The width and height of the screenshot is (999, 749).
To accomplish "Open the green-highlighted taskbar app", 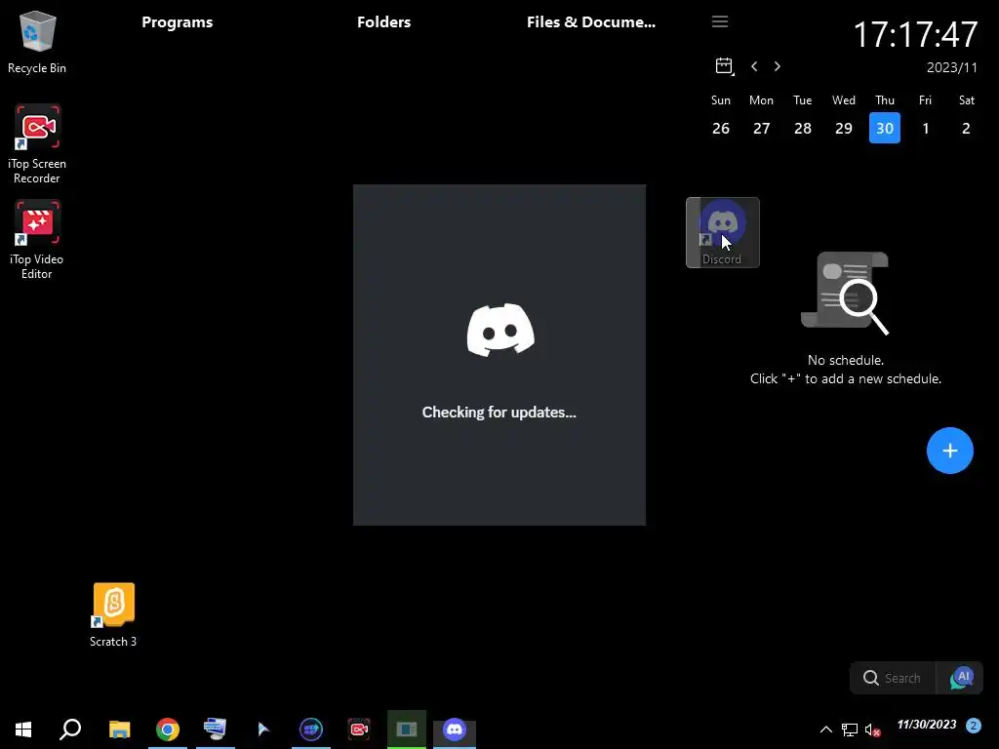I will tap(407, 729).
